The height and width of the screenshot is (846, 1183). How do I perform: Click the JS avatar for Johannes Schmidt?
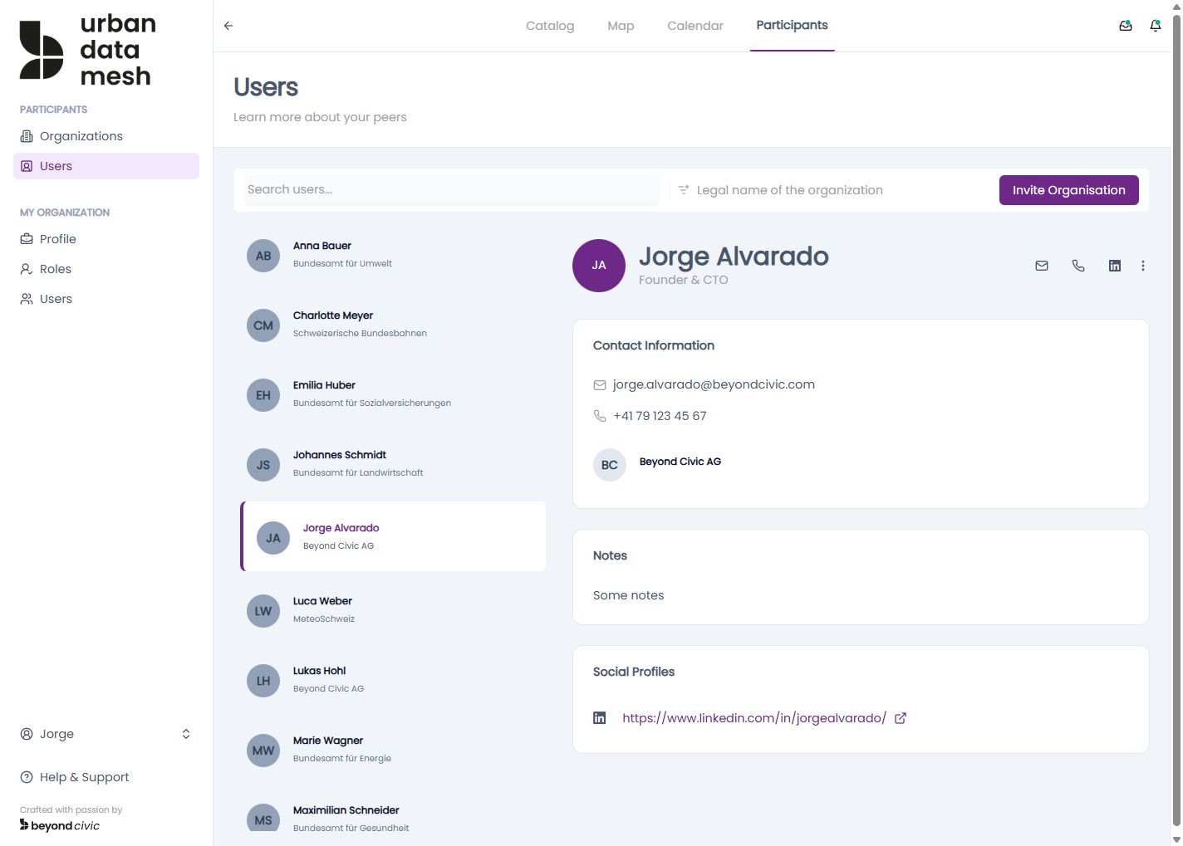(263, 465)
